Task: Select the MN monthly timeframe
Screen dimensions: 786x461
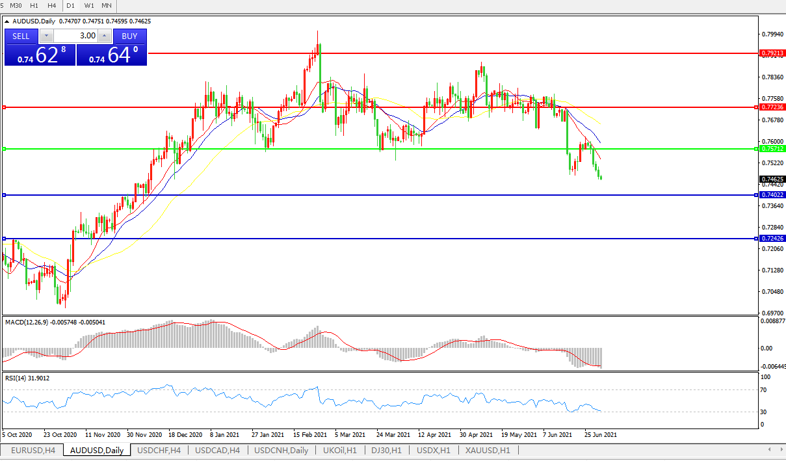Action: (106, 5)
